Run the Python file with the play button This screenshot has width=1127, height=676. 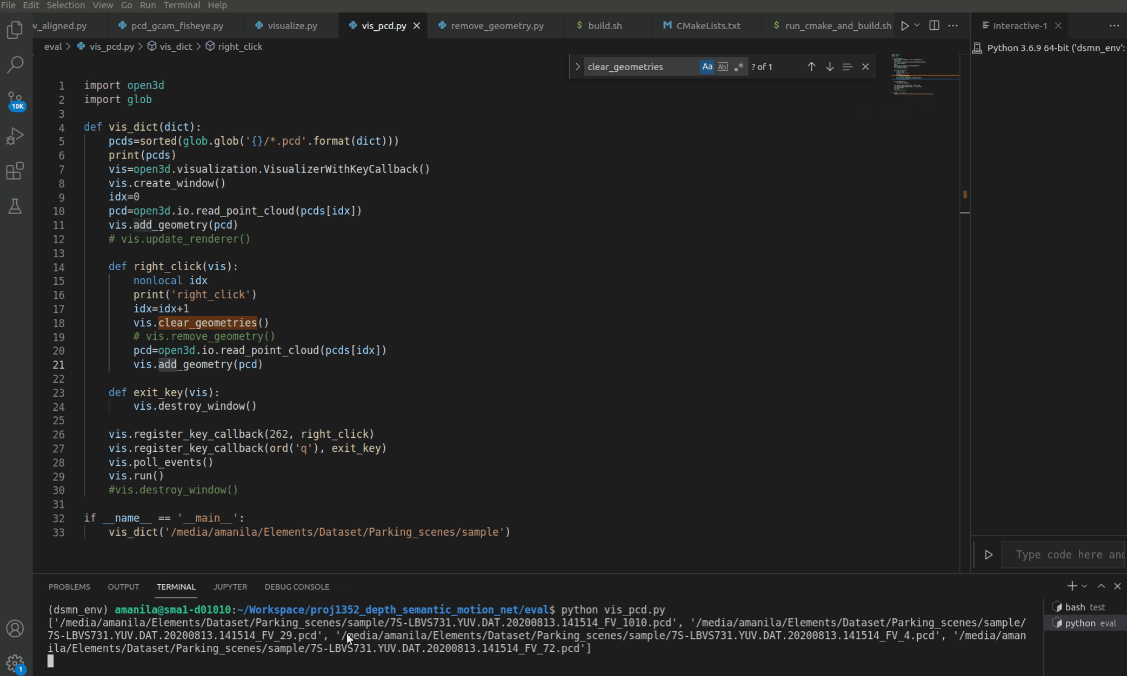click(904, 25)
